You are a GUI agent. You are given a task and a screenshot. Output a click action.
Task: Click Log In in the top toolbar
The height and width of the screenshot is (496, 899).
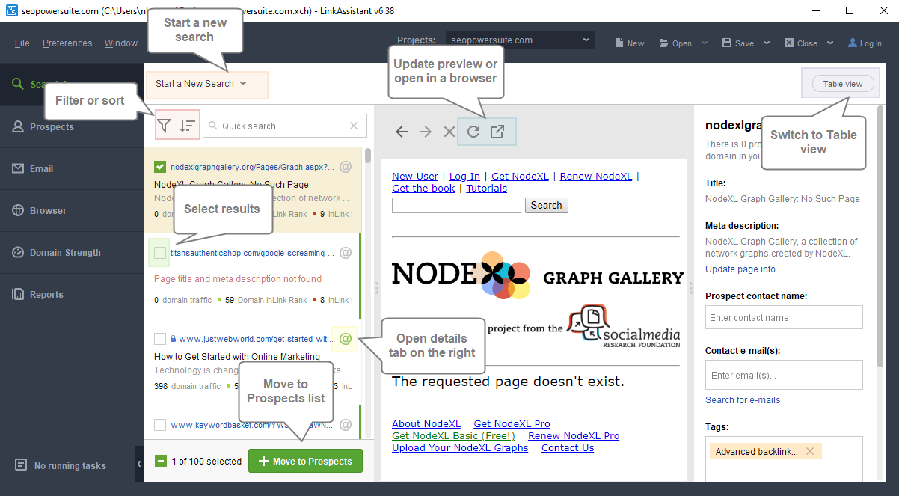tap(865, 43)
